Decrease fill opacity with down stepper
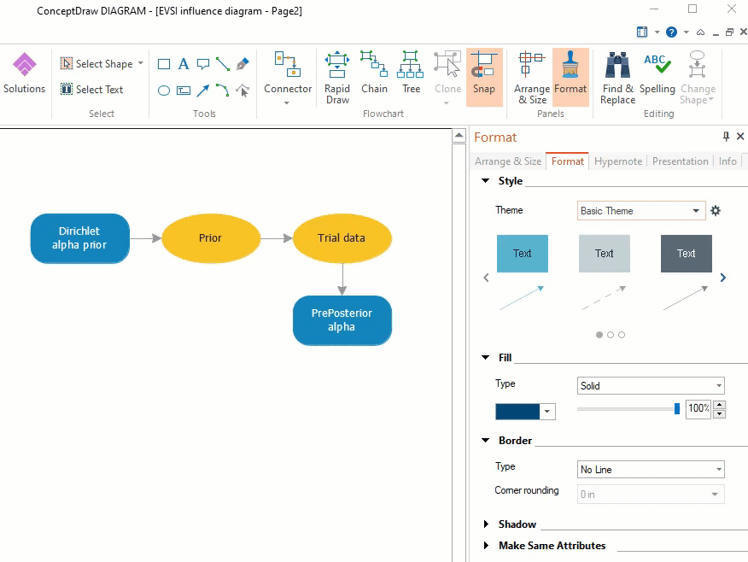Screen dimensions: 748x562 tap(719, 414)
